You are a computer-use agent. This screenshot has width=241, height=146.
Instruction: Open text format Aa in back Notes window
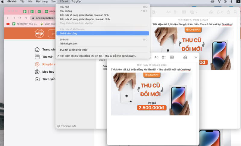coord(168,12)
